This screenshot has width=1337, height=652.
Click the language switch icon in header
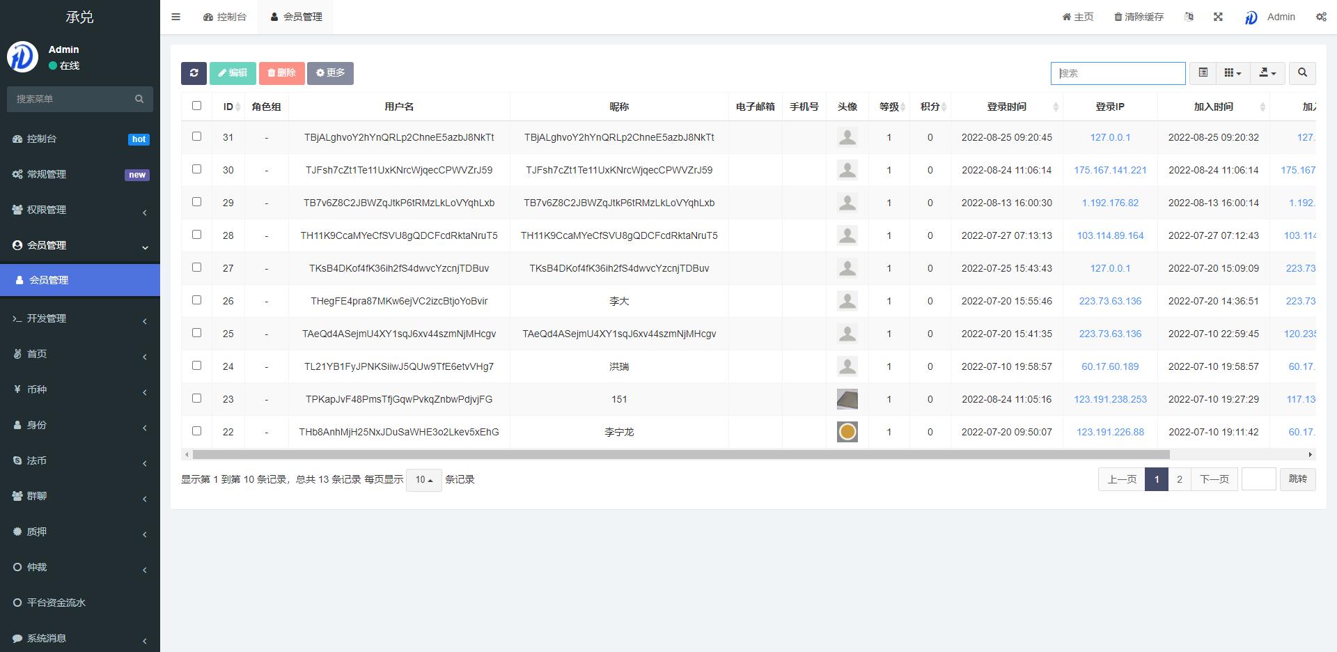(1189, 17)
